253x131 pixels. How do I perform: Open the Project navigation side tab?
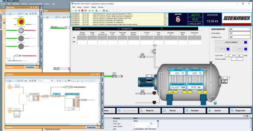[1, 21]
